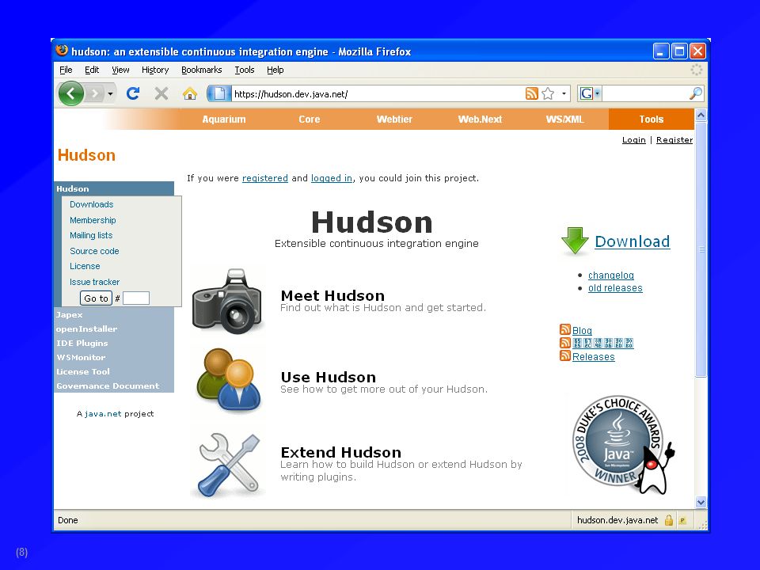Switch to the Web.Next tab
760x570 pixels.
coord(480,120)
